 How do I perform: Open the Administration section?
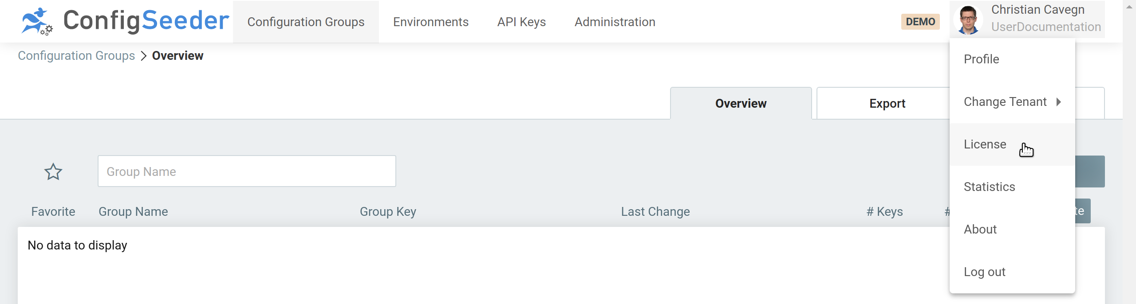(615, 22)
